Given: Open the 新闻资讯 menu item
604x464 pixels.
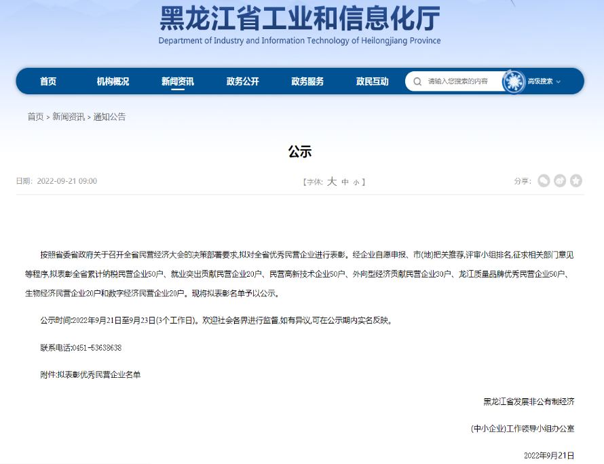Looking at the screenshot, I should coord(178,81).
